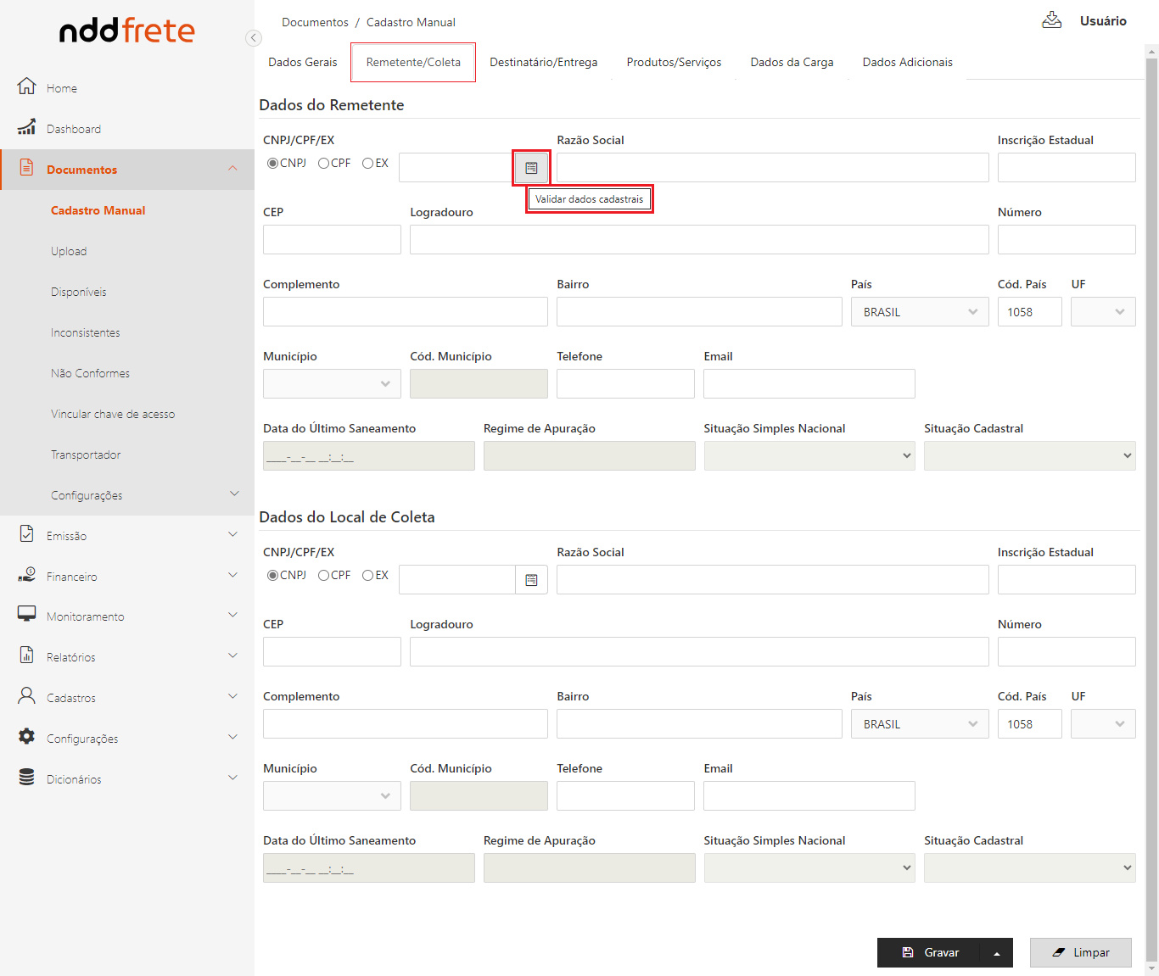Click the page vertical scrollbar
This screenshot has width=1159, height=976.
click(x=1151, y=509)
